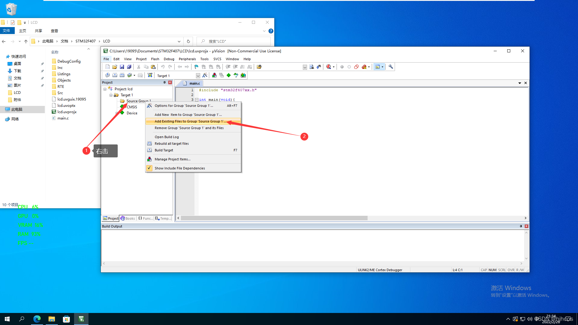578x325 pixels.
Task: Open the uVision app in taskbar
Action: pos(81,319)
